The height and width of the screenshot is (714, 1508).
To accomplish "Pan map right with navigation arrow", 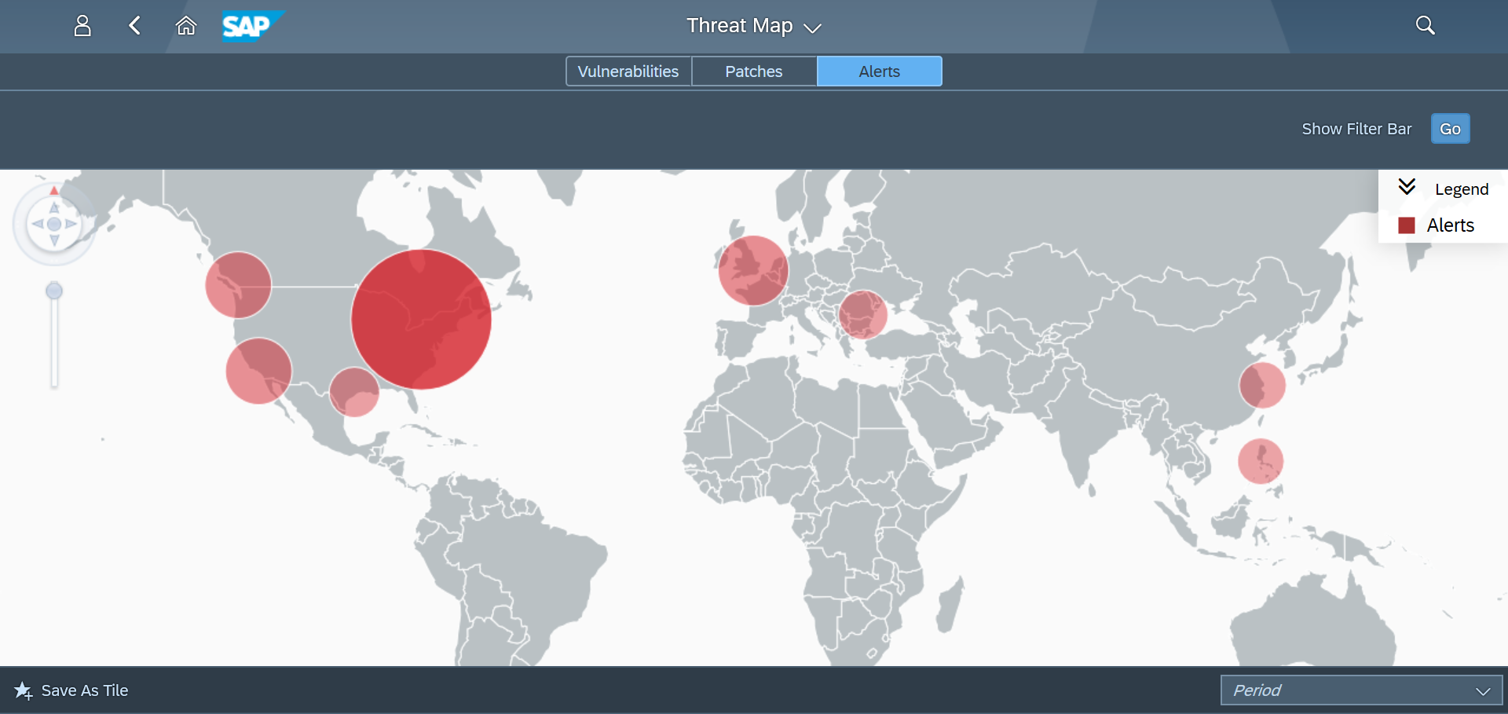I will point(71,224).
